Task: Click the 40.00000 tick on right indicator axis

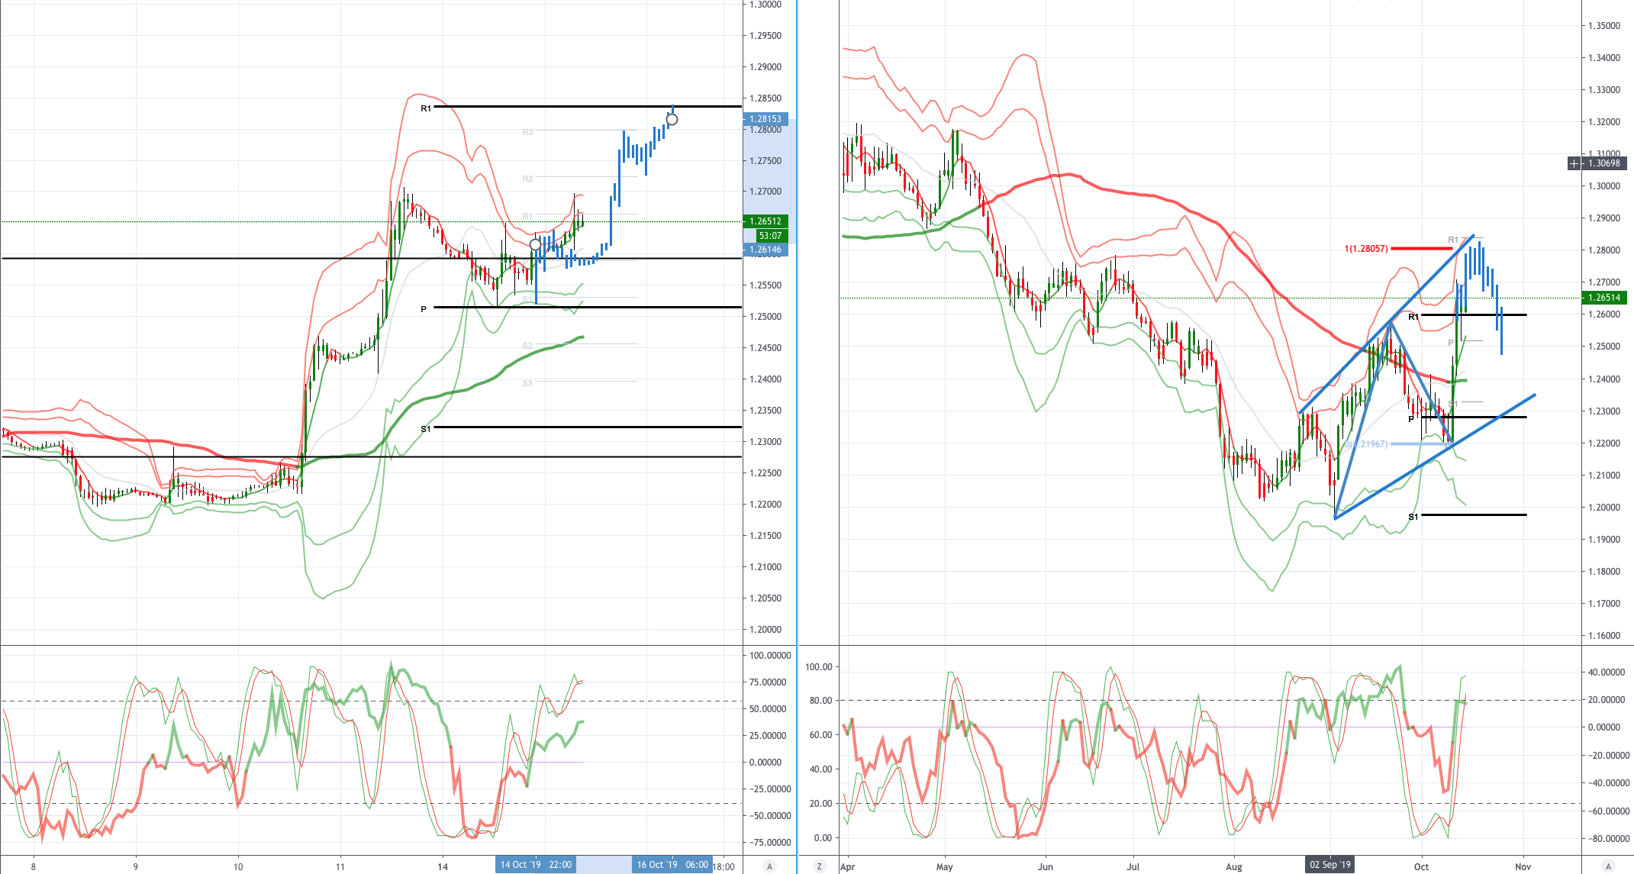Action: pyautogui.click(x=1607, y=672)
